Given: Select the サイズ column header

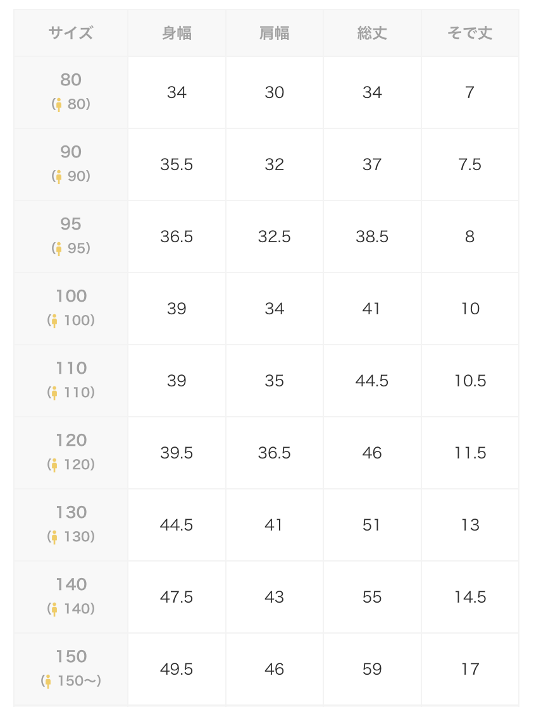Looking at the screenshot, I should point(71,33).
